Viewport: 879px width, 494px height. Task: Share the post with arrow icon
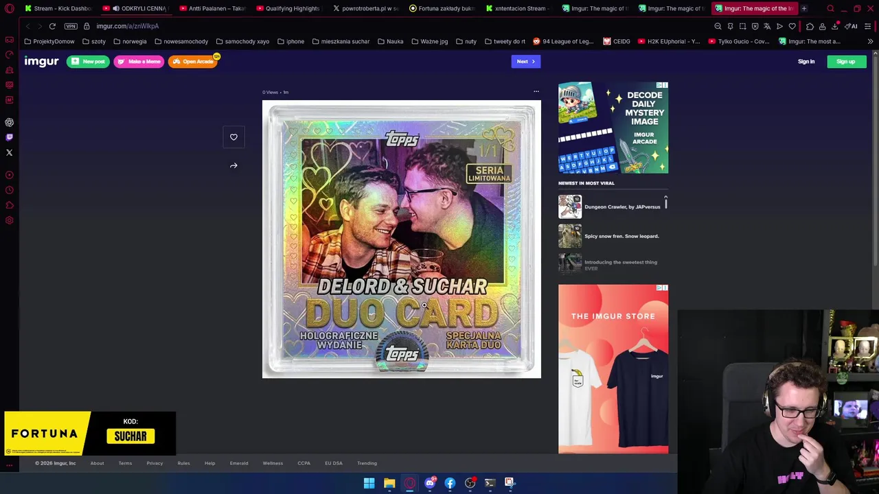pos(233,165)
